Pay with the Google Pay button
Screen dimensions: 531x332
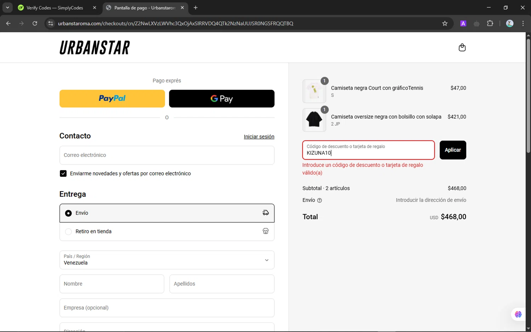pyautogui.click(x=222, y=98)
